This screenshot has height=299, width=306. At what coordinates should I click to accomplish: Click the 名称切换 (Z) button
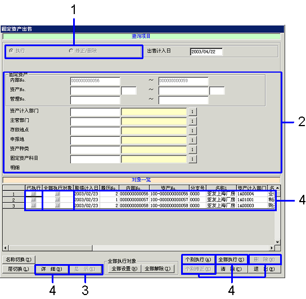(19, 260)
